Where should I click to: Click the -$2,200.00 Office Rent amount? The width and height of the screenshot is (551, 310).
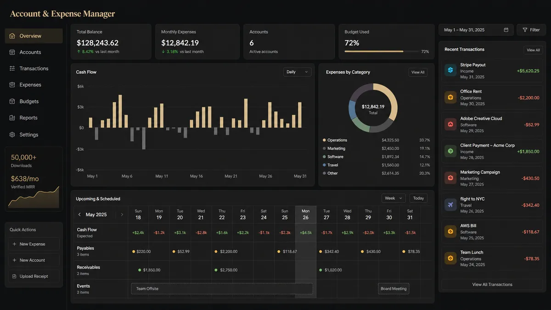pyautogui.click(x=529, y=98)
